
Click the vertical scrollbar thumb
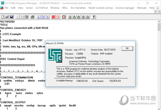(x=159, y=27)
